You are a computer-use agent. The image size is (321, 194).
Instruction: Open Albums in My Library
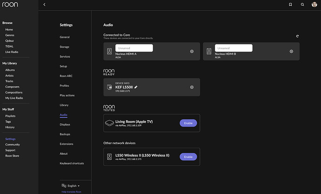coord(10,70)
